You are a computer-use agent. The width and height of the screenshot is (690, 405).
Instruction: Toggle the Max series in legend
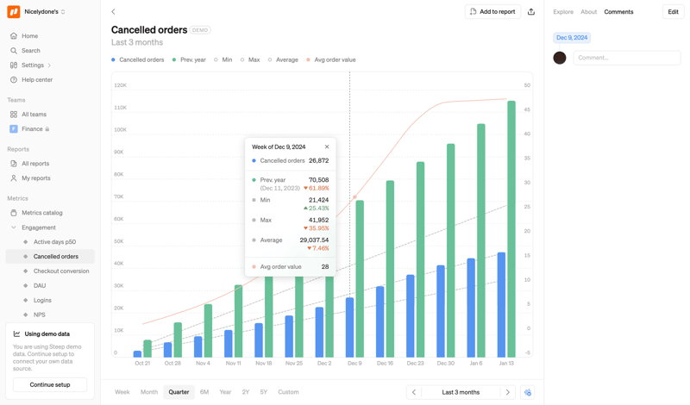(249, 60)
